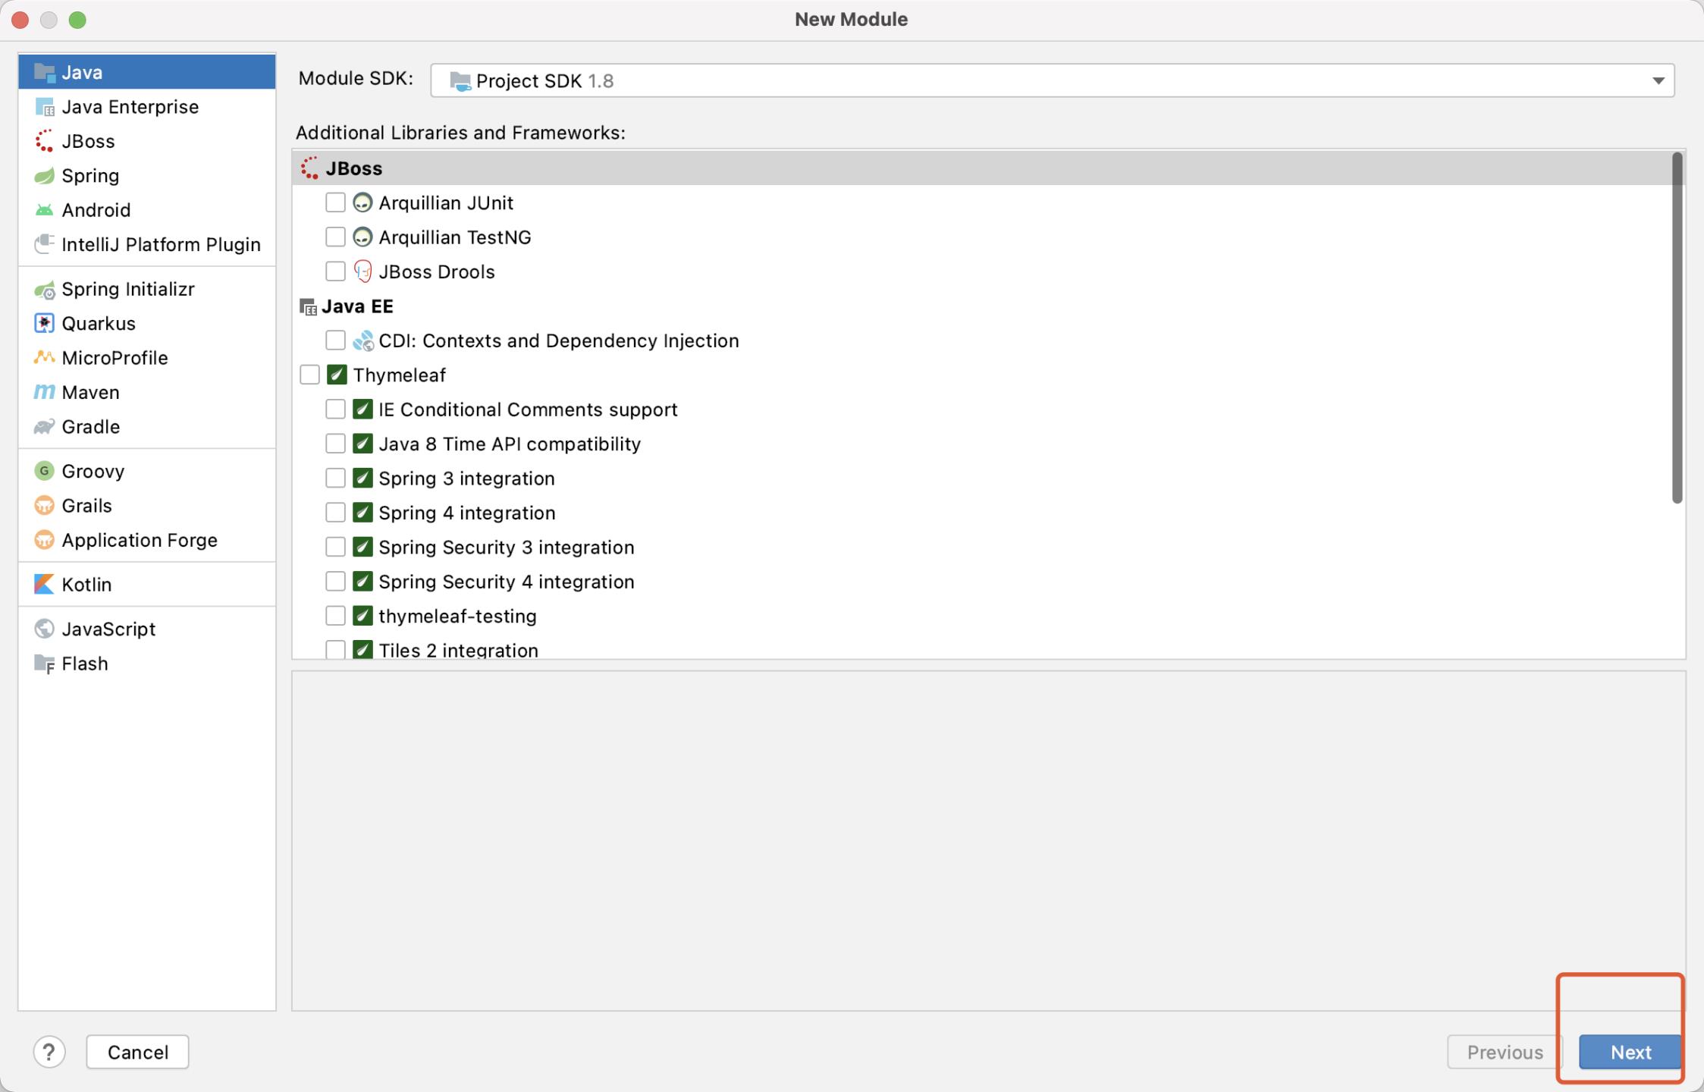The width and height of the screenshot is (1704, 1092).
Task: Click the Gradle elephant icon
Action: (x=45, y=427)
